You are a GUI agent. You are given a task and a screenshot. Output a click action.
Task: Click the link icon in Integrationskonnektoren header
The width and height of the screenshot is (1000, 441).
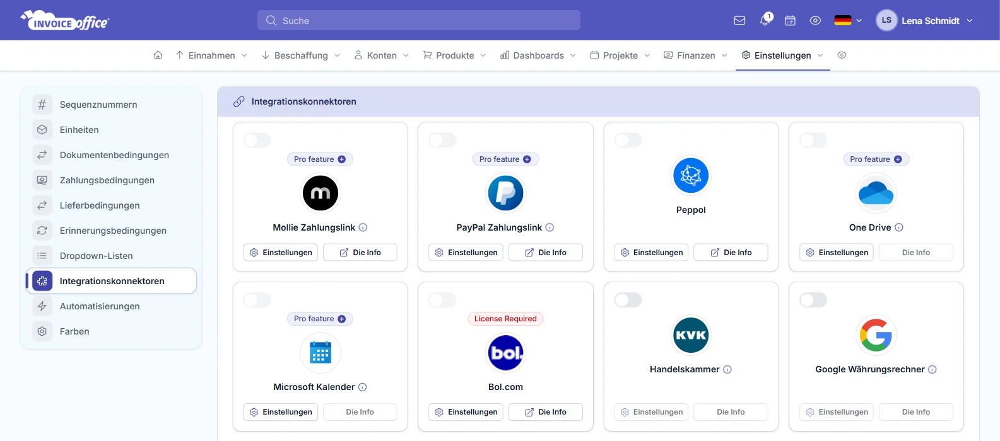click(238, 101)
